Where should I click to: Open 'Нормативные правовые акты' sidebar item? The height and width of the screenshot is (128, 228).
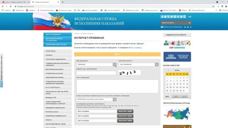coord(58,116)
